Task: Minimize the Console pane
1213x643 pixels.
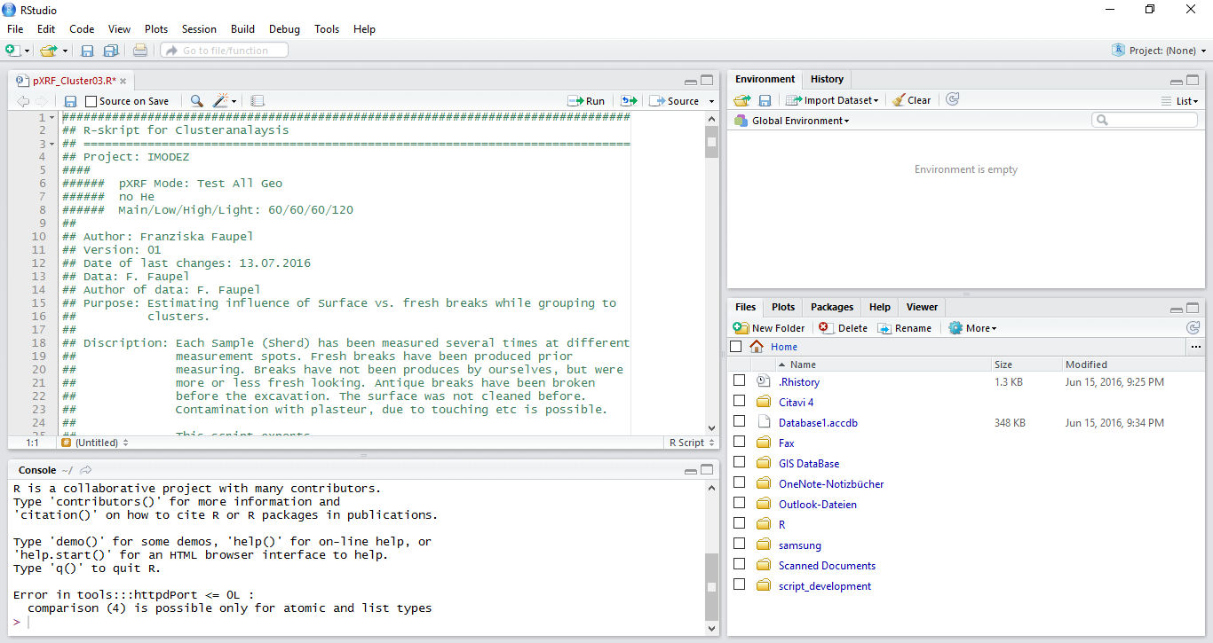Action: (x=691, y=470)
